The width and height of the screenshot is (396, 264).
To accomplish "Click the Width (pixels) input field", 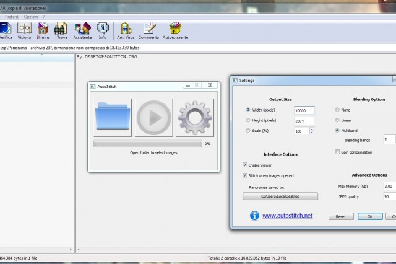I will tap(304, 110).
